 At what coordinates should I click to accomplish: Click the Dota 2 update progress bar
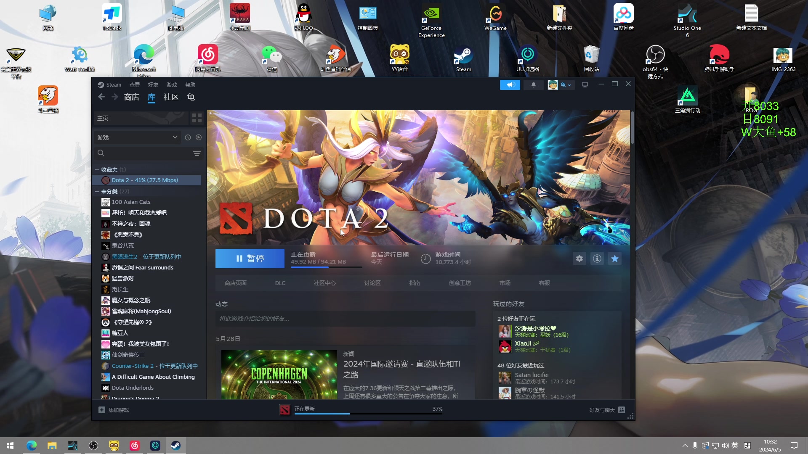[326, 267]
